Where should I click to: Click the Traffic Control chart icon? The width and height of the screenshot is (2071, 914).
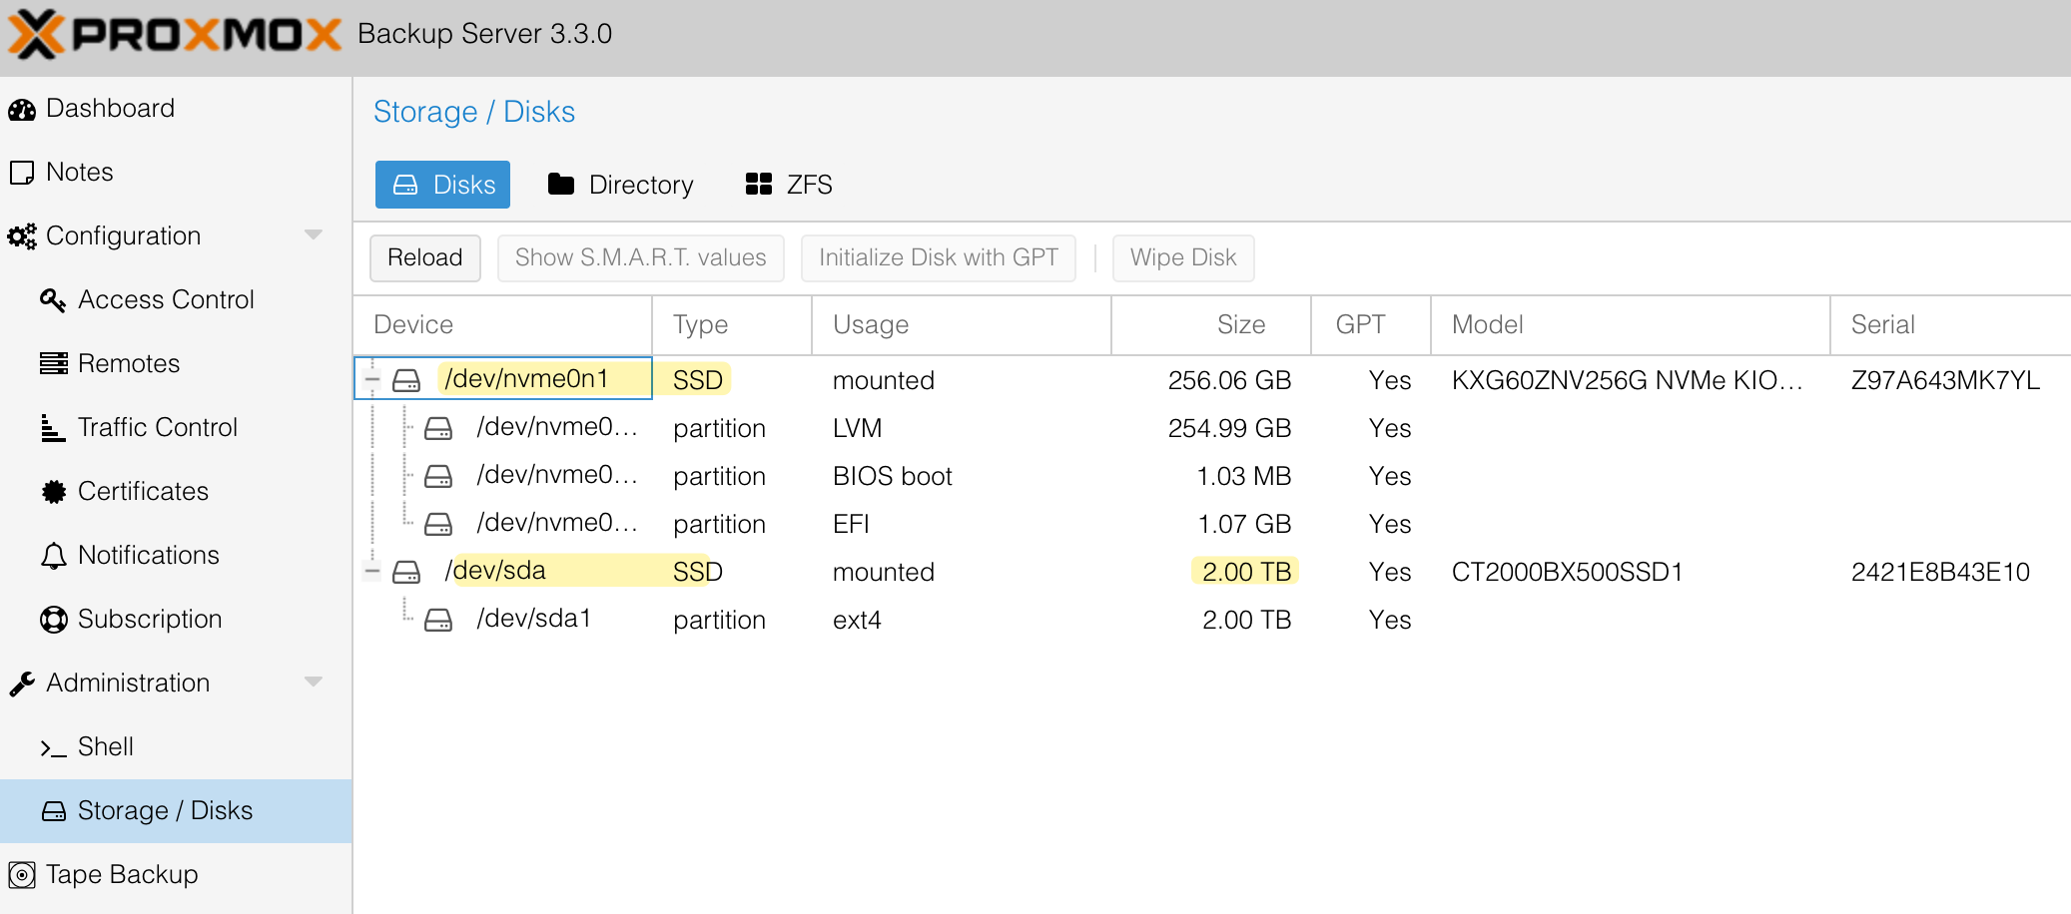pos(53,428)
